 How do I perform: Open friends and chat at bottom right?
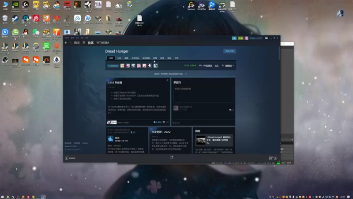click(273, 158)
